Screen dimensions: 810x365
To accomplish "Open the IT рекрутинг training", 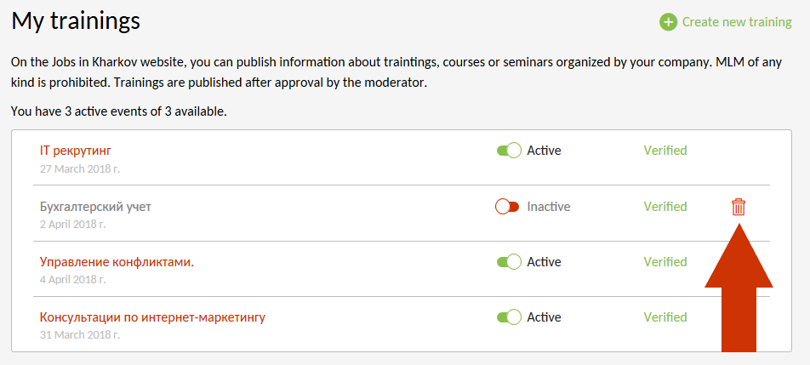I will point(76,151).
